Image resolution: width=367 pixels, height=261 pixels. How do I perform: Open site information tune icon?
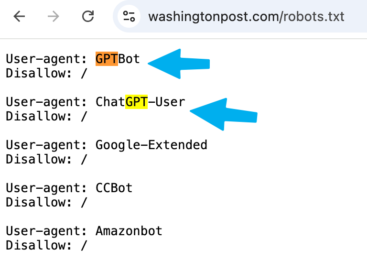pos(129,16)
